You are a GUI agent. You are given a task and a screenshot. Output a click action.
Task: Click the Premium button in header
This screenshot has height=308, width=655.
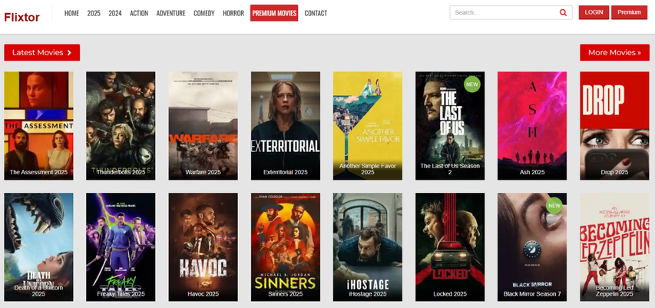(629, 12)
